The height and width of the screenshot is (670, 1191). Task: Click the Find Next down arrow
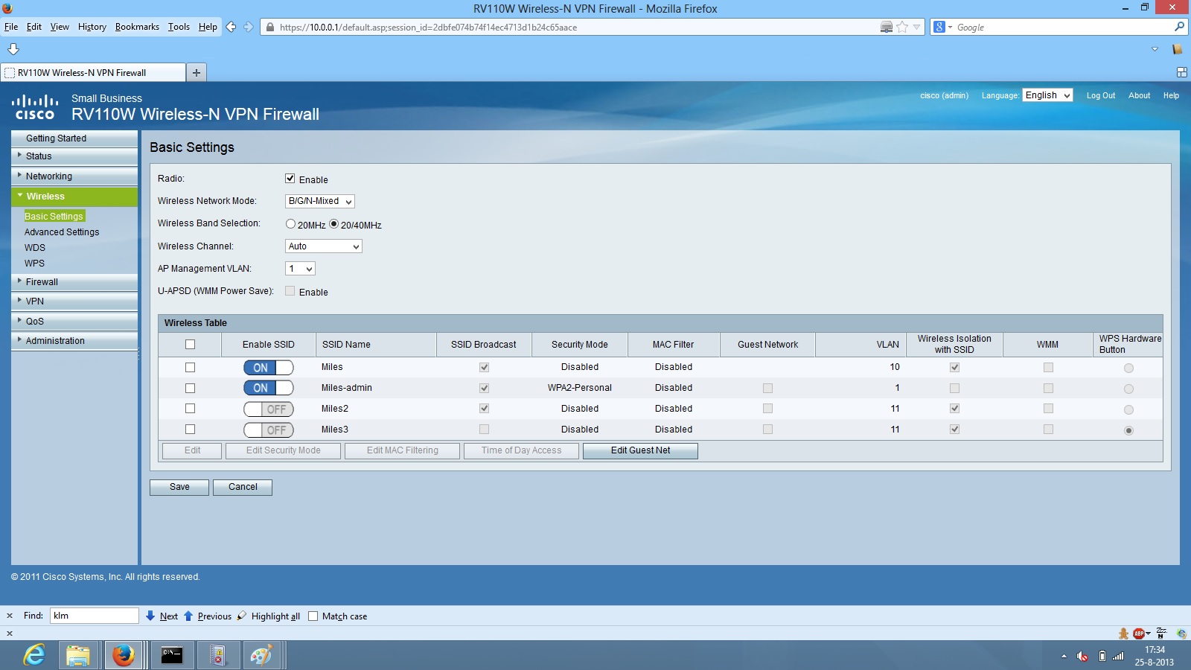coord(150,616)
